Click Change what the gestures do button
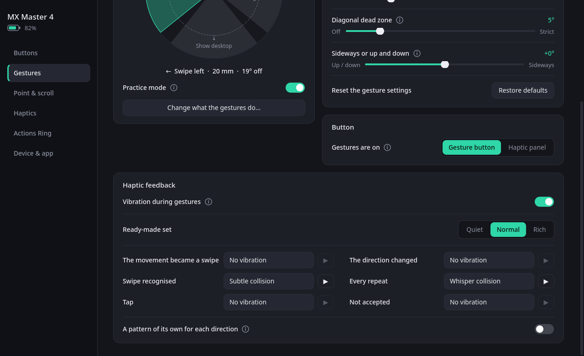The height and width of the screenshot is (356, 584). [214, 108]
